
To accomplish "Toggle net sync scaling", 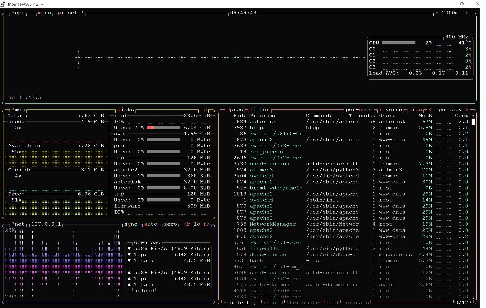I will pyautogui.click(x=131, y=224).
